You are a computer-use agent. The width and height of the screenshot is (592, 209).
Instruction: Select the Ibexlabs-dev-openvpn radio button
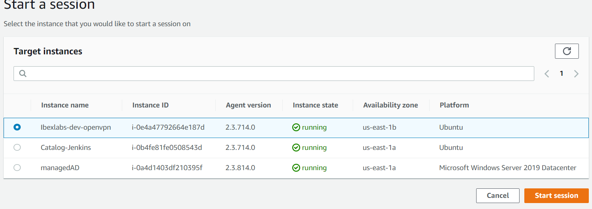coord(17,127)
